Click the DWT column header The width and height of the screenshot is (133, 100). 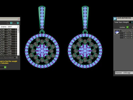coord(10,27)
